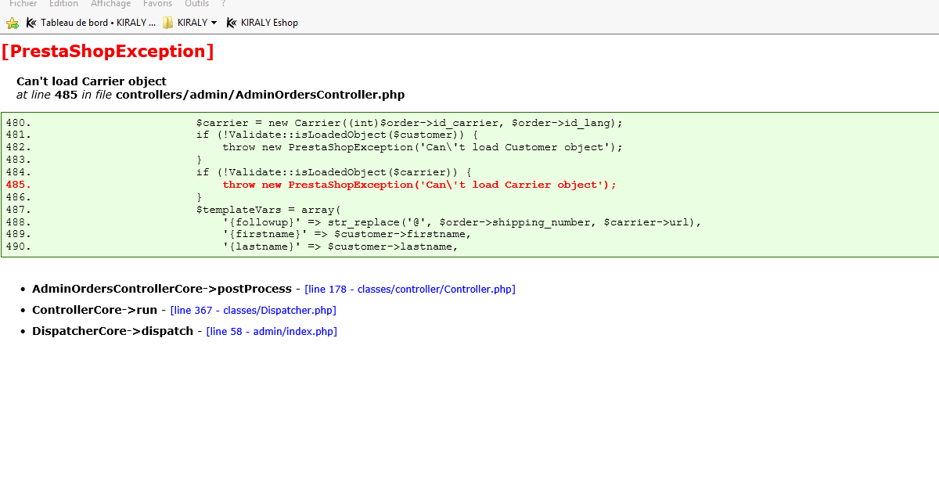
Task: Select the text Can't load Carrier object
Action: pyautogui.click(x=92, y=81)
